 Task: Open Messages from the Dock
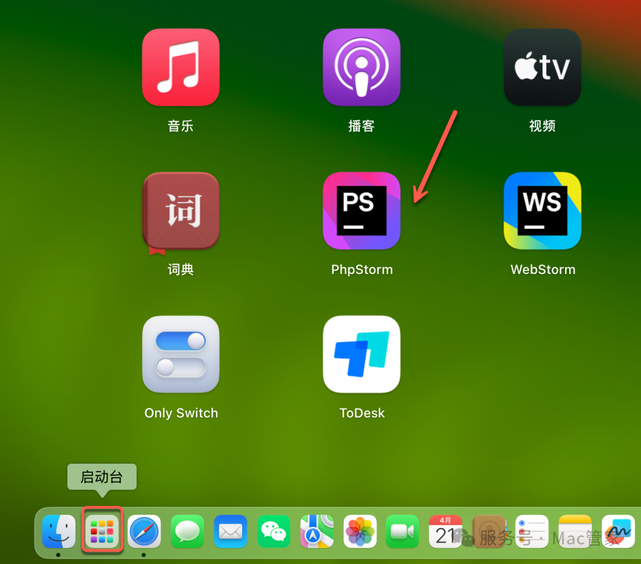click(x=187, y=532)
